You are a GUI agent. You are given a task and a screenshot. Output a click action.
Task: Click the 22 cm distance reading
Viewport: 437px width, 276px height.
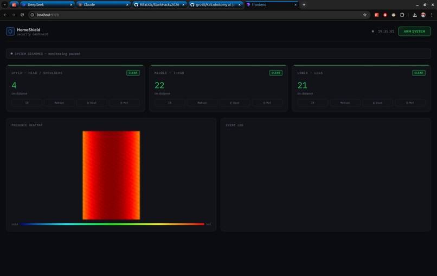[x=159, y=85]
